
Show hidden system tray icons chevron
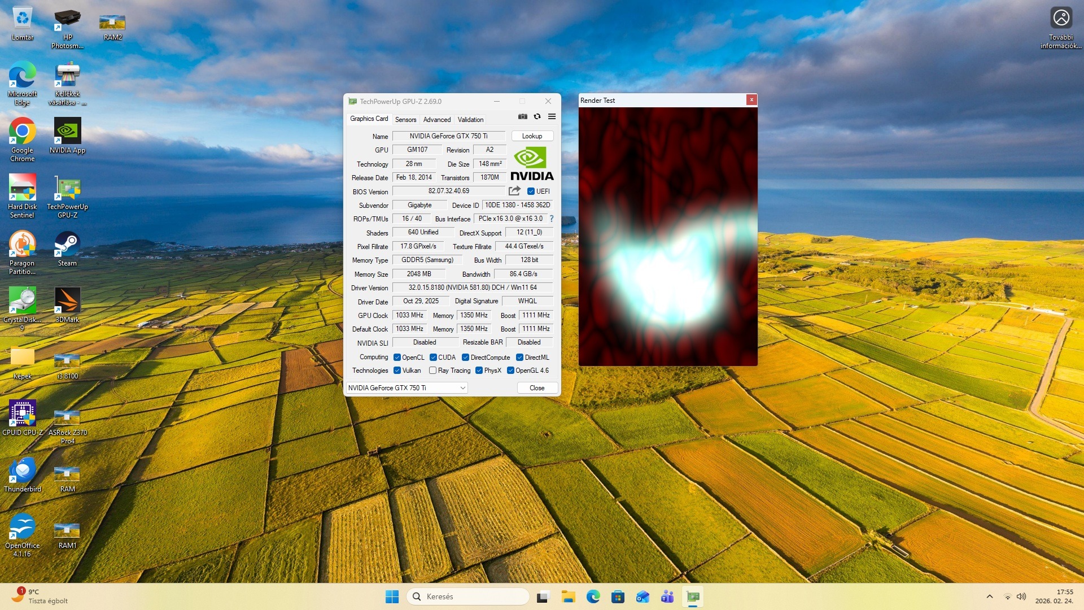989,596
